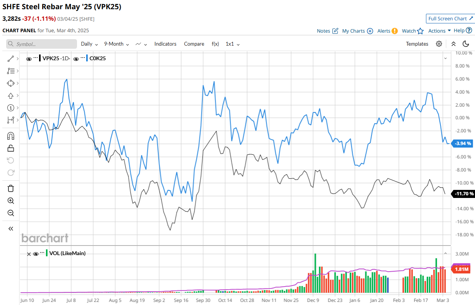Click the Watch link text
This screenshot has height=305, width=475.
point(409,31)
